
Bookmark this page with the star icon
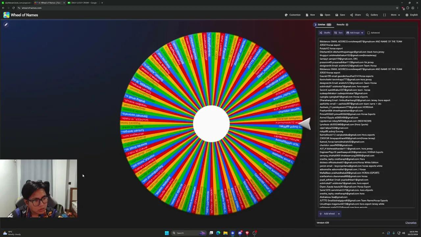[397, 8]
